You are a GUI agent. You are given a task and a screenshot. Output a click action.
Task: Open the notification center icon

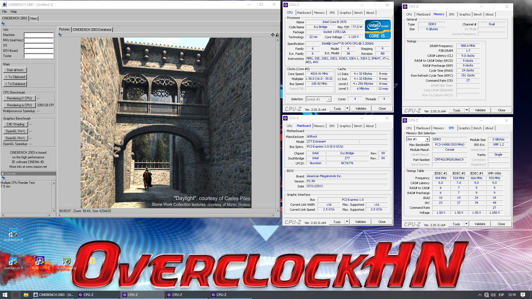click(523, 295)
